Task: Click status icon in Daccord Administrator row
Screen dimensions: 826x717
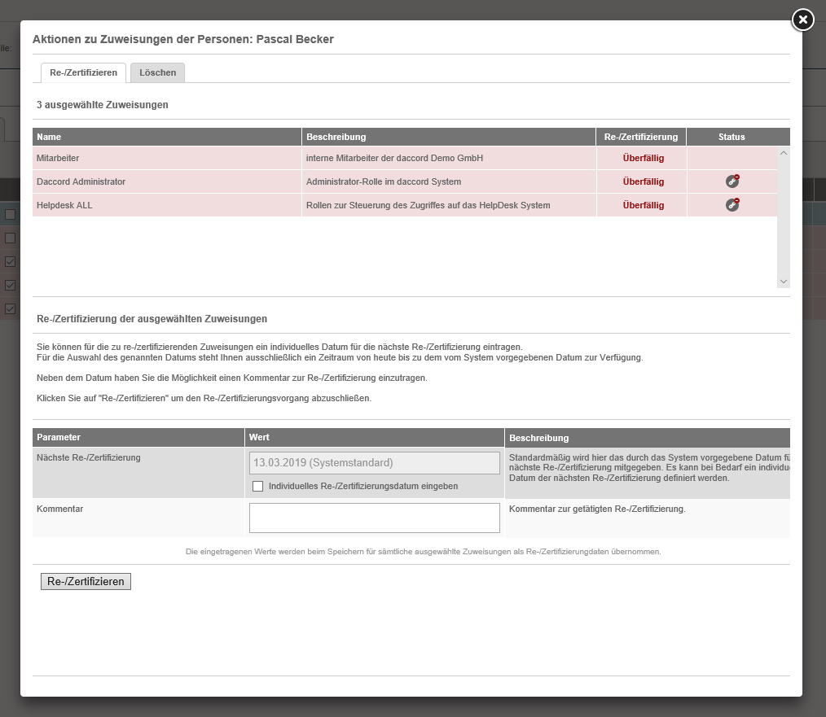Action: tap(732, 181)
